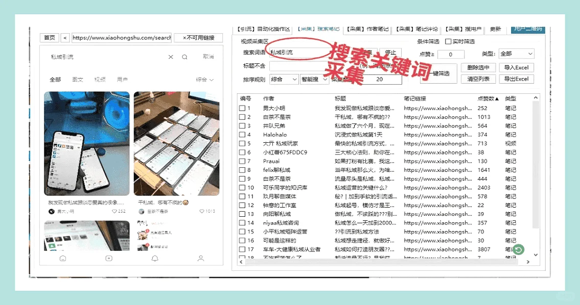The image size is (580, 305).
Task: Select the checkbox beside Halohalo's row
Action: click(243, 134)
